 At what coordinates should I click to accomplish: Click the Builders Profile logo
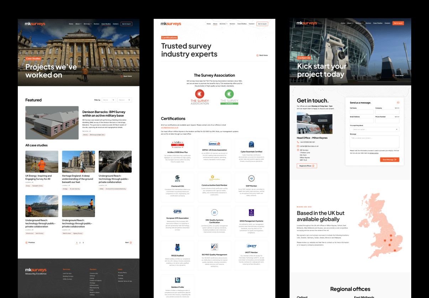[x=177, y=279]
